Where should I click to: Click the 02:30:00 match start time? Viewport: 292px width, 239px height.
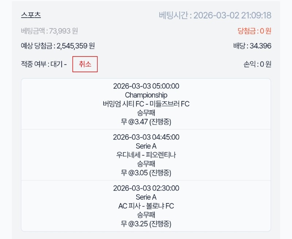tap(146, 188)
